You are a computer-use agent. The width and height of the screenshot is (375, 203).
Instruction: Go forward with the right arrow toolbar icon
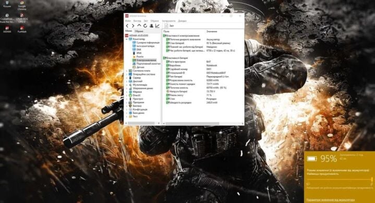pyautogui.click(x=133, y=26)
